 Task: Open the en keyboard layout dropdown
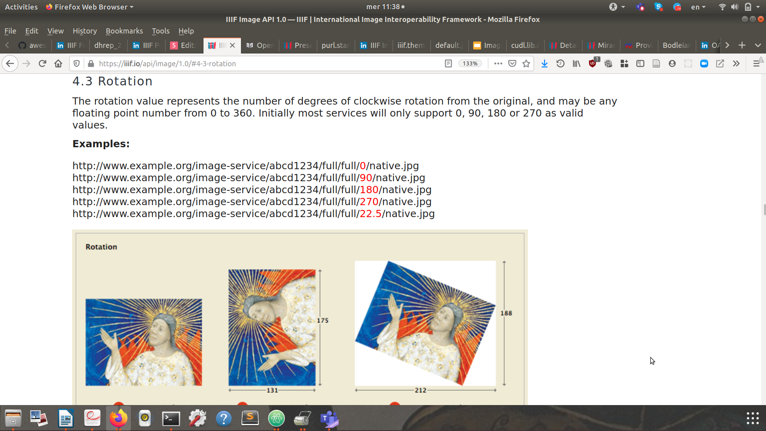[698, 7]
